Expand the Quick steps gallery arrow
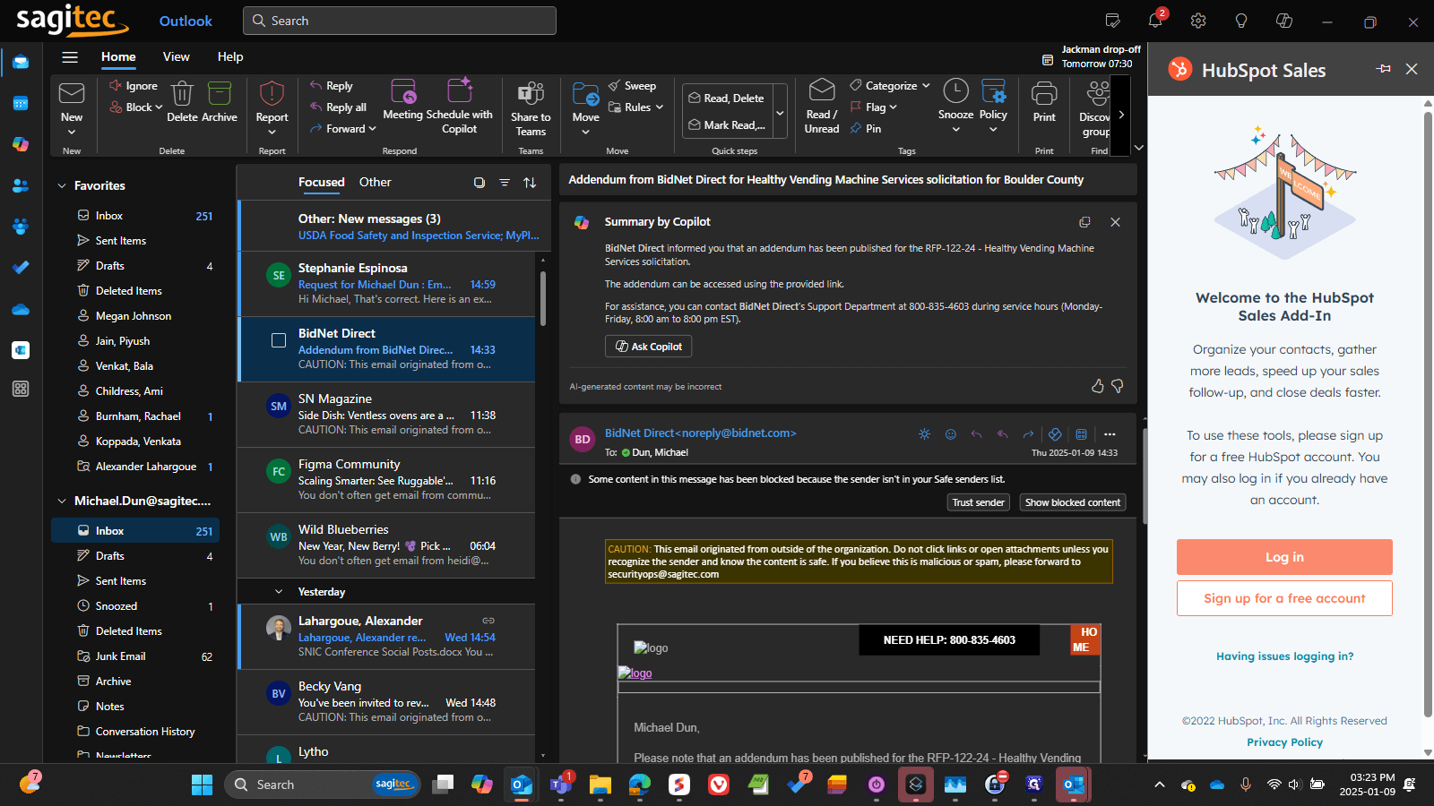 tap(780, 113)
